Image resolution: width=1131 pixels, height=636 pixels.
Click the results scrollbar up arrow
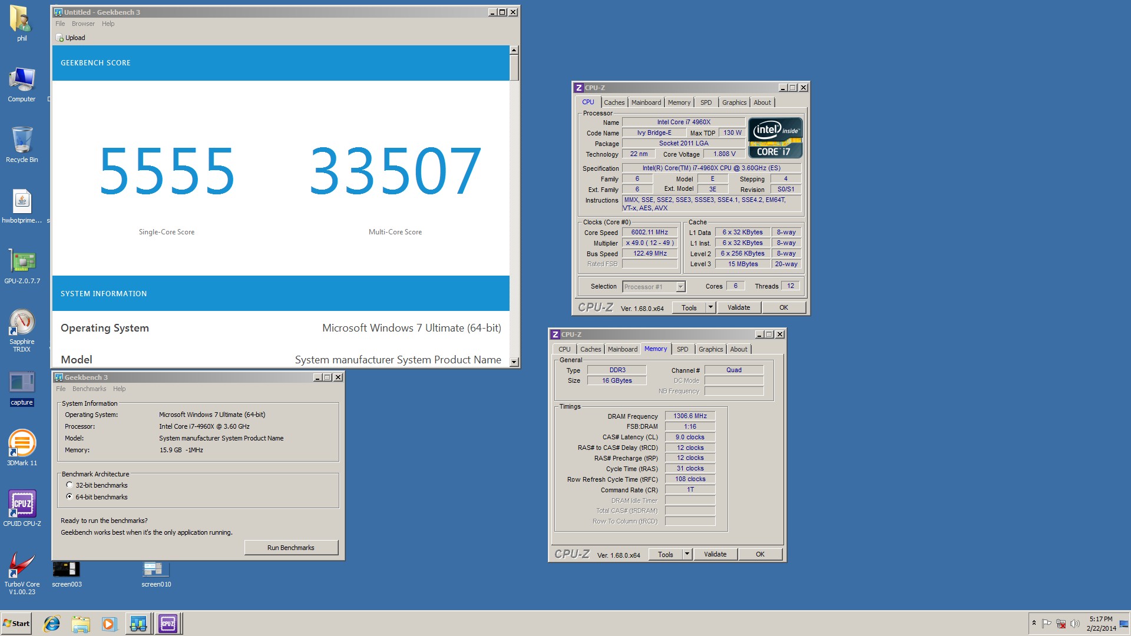click(x=514, y=51)
